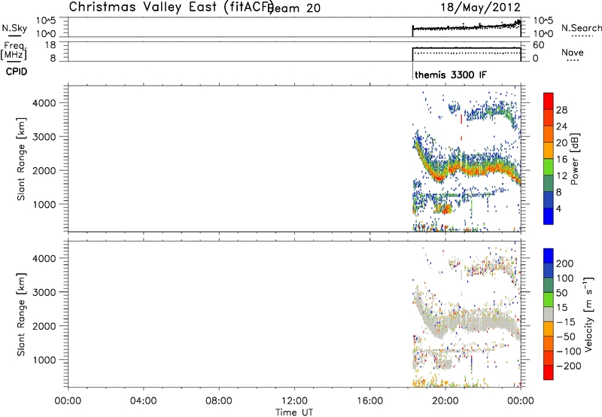This screenshot has width=602, height=417.
Task: Click the '200' tick on the Velocity scale
Action: tap(565, 263)
